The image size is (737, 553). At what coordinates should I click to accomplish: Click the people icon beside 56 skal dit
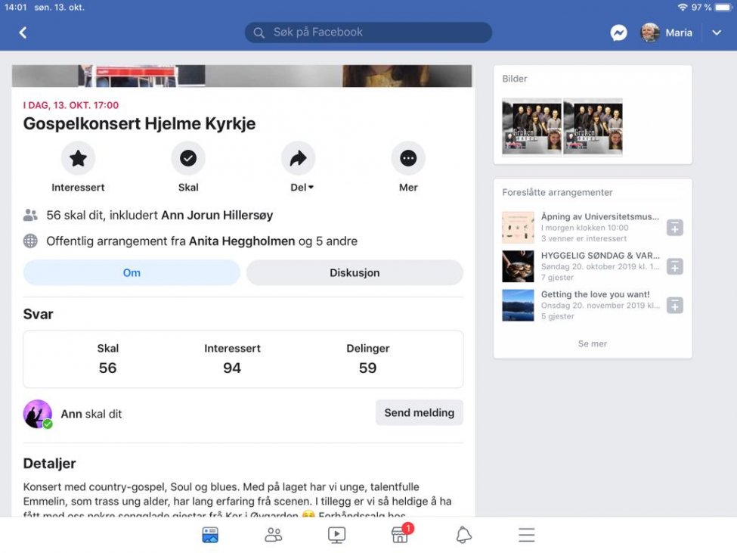pos(30,216)
